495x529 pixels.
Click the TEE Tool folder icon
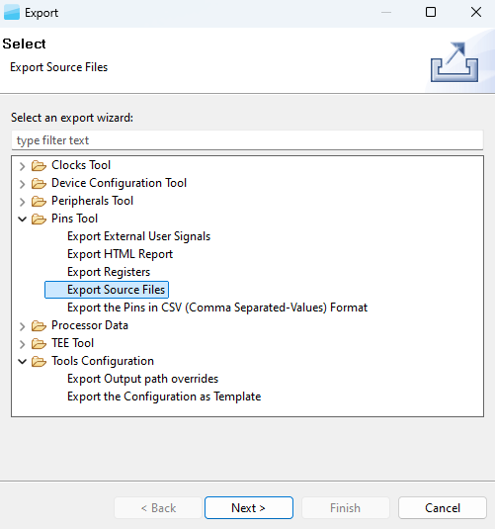pos(39,344)
